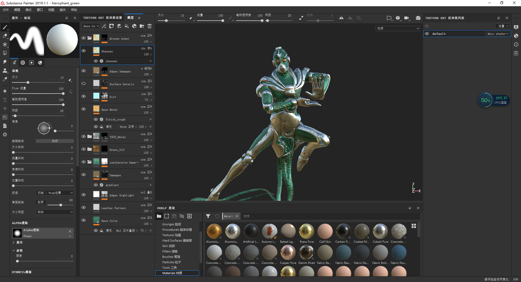Viewport: 521px width, 282px height.
Task: Open the 材质 viewport mode dropdown
Action: coord(398,28)
